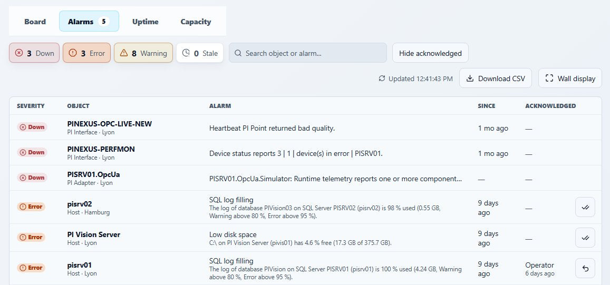Click the ACKNOWLEDGED column header

550,106
